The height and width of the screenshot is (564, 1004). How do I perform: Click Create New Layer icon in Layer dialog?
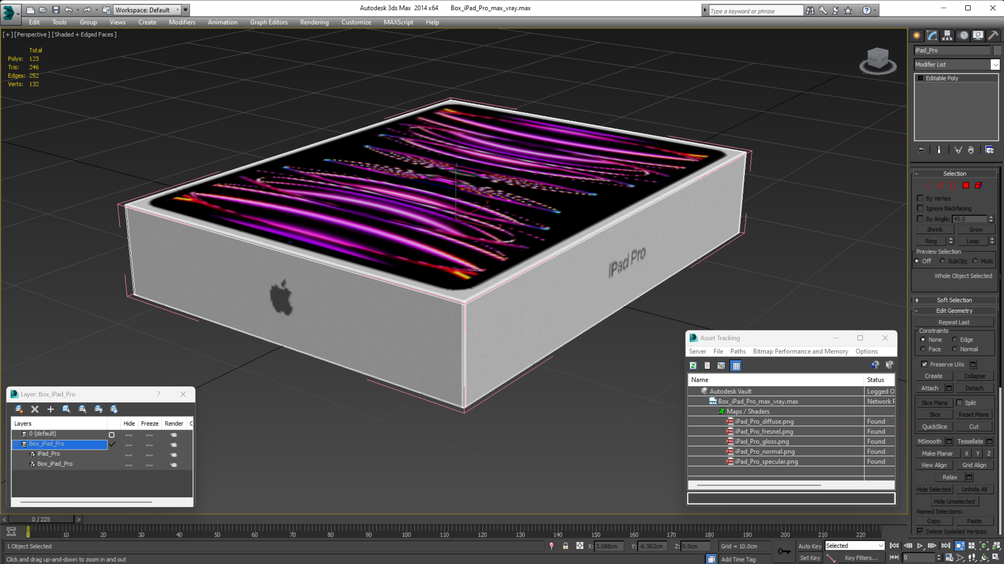coord(18,409)
